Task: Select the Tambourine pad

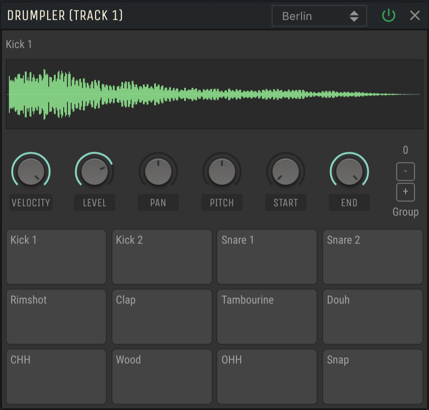Action: pyautogui.click(x=266, y=316)
